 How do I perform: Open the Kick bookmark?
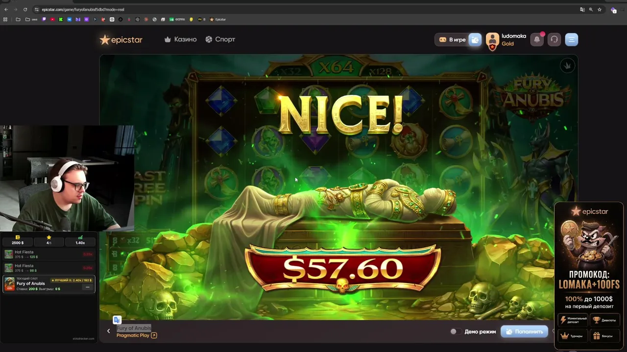click(x=61, y=20)
